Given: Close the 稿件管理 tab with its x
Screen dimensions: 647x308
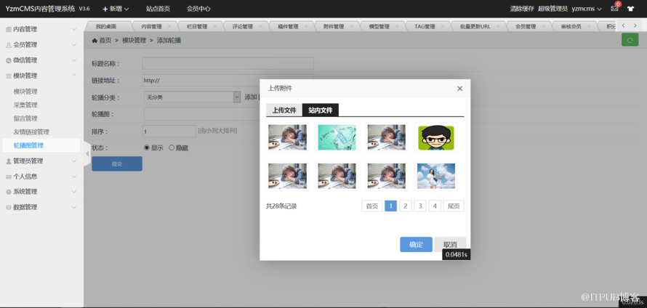Looking at the screenshot, I should [x=306, y=26].
